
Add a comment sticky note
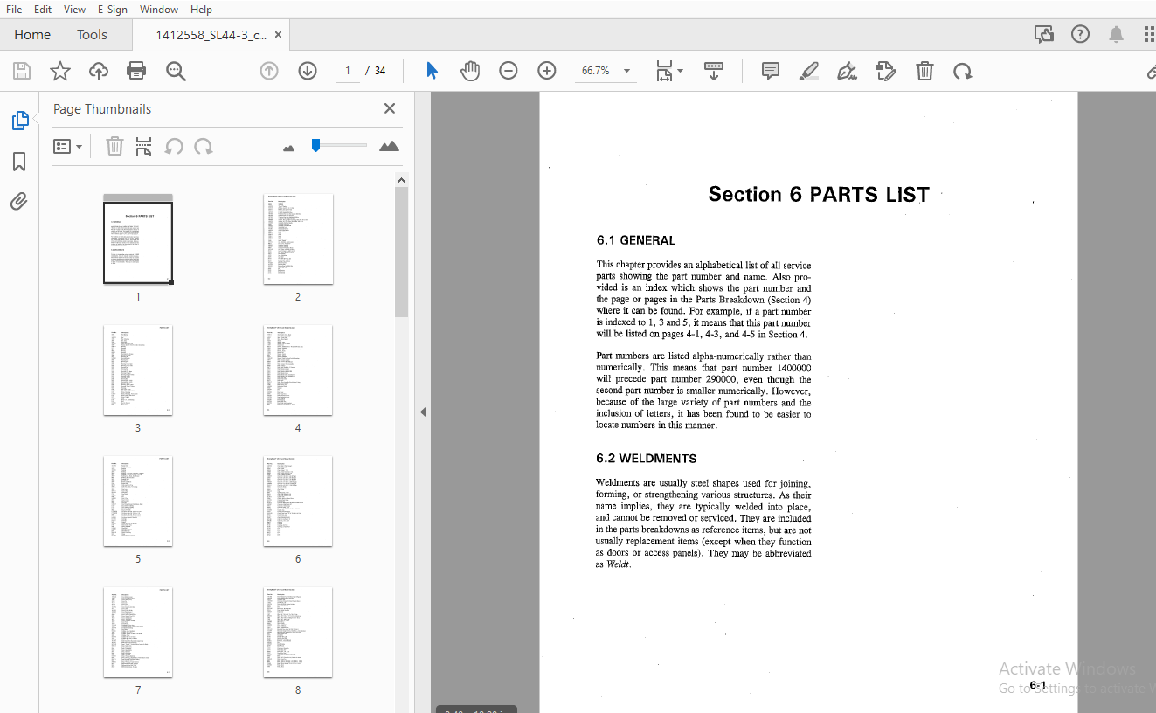[x=771, y=71]
